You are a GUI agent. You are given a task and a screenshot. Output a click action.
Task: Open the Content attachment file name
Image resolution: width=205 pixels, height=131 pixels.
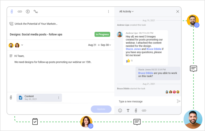coord(29,96)
